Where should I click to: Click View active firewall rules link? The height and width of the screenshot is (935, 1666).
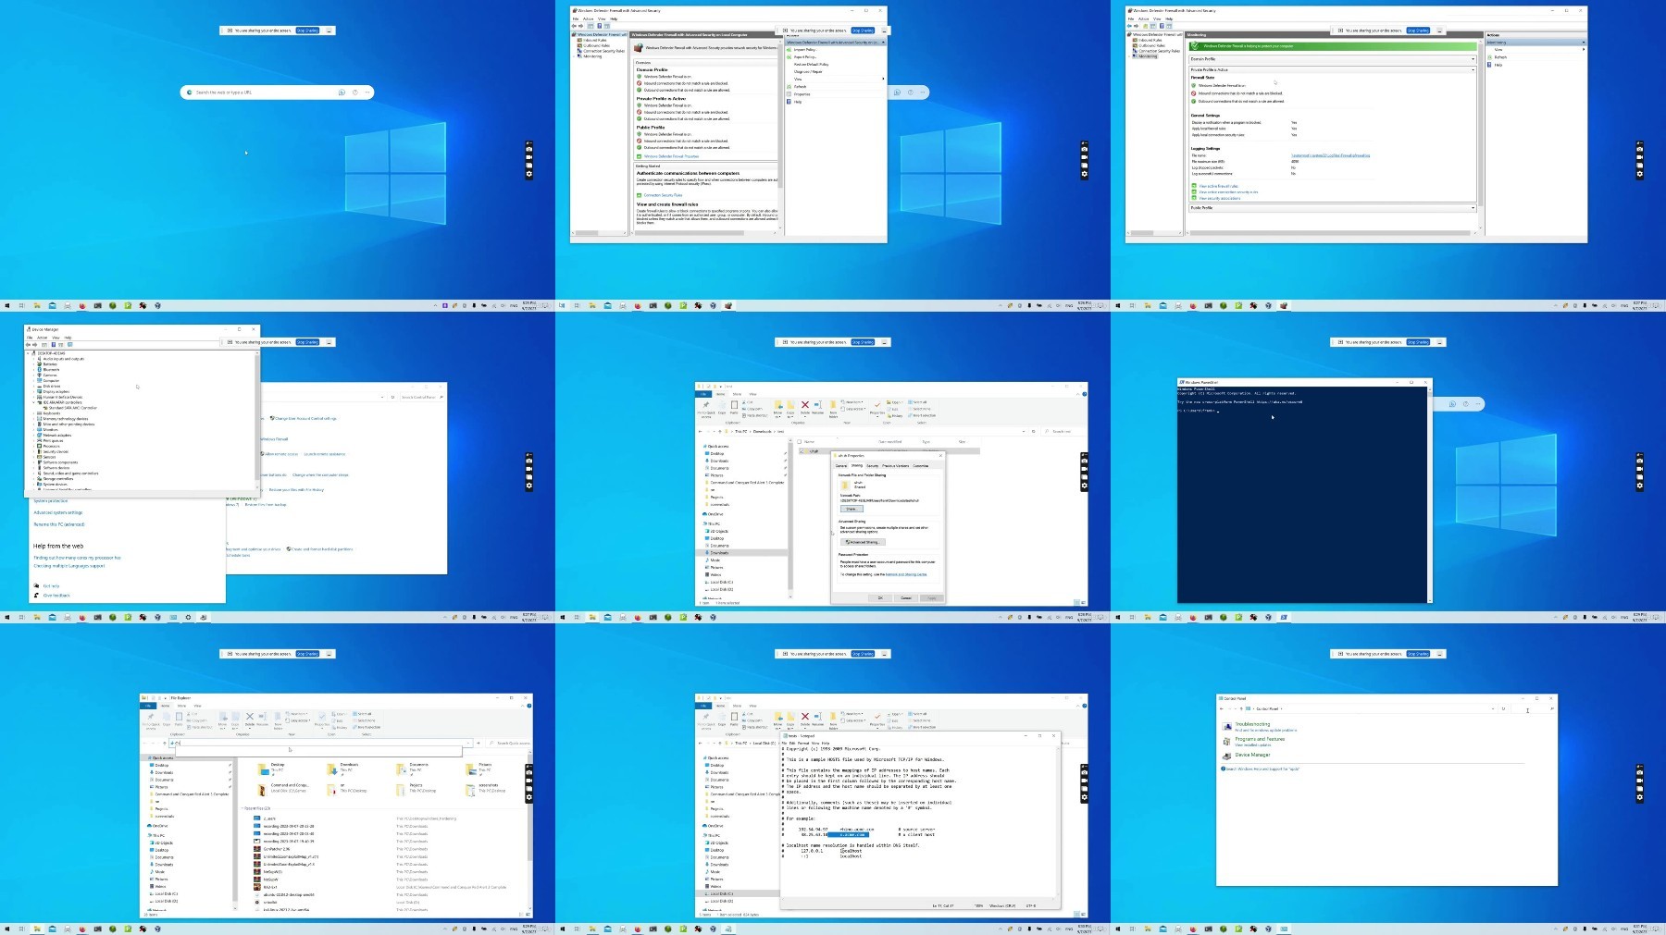(x=1218, y=186)
